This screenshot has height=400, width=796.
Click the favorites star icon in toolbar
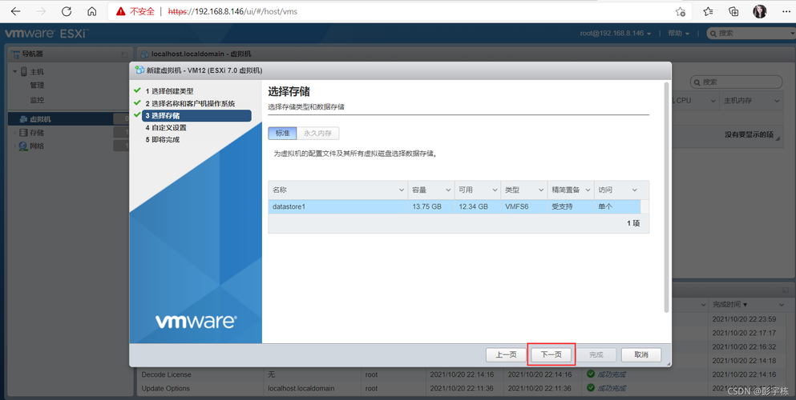coord(708,12)
